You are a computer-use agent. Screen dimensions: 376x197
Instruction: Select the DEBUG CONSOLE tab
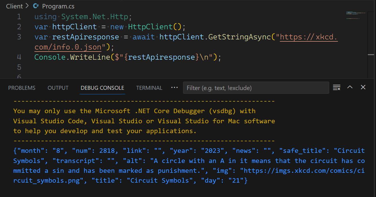click(x=102, y=88)
